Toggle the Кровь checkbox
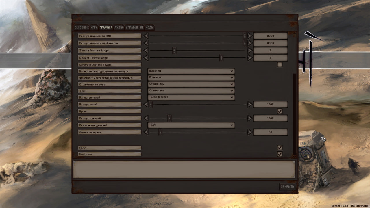Image resolution: width=370 pixels, height=208 pixels. [280, 111]
